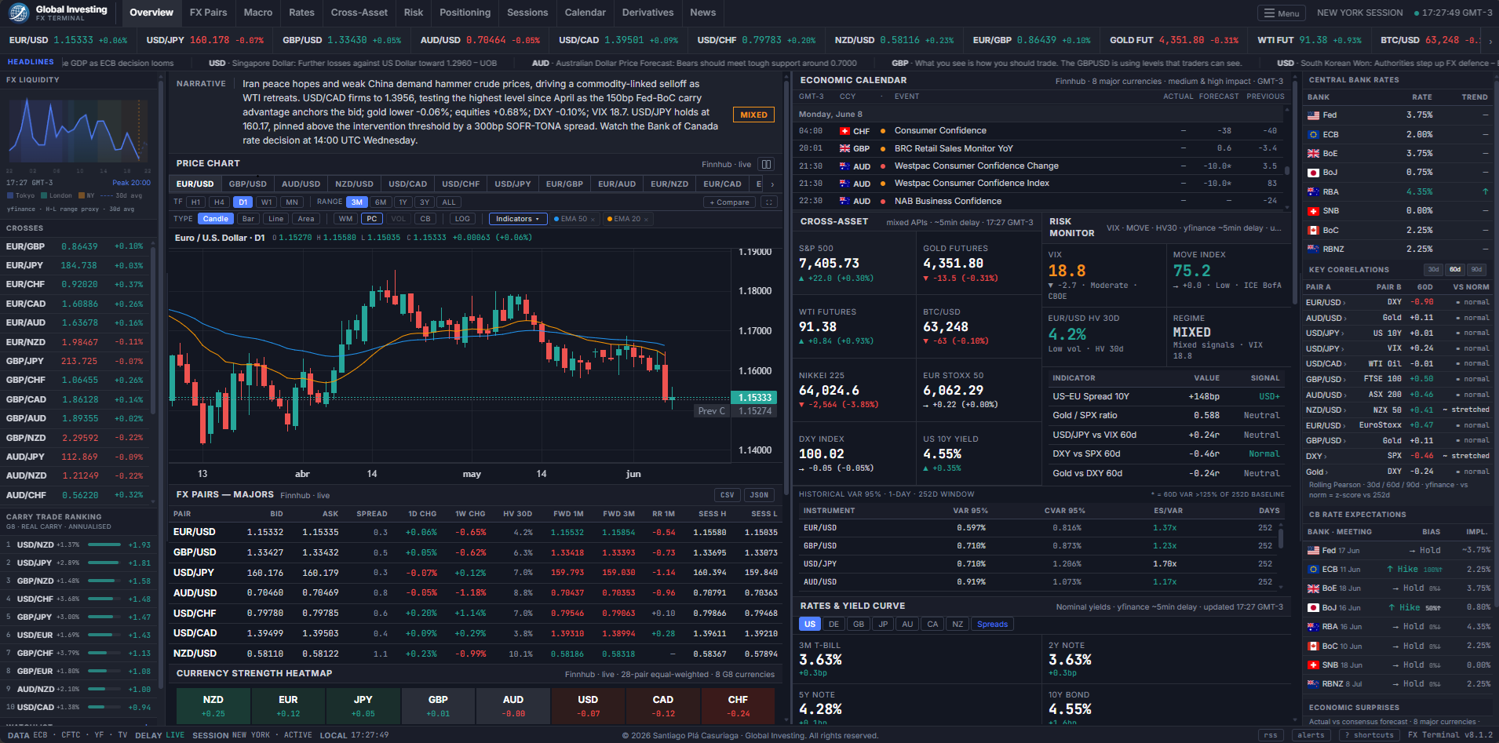The height and width of the screenshot is (743, 1499).
Task: Open the Indicators dropdown
Action: coord(517,220)
